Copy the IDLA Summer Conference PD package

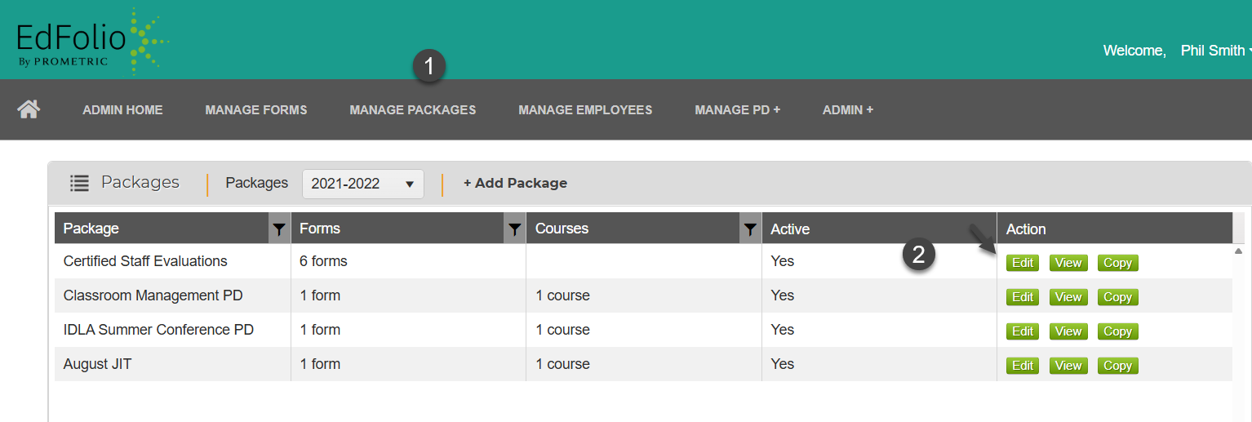[x=1117, y=331]
